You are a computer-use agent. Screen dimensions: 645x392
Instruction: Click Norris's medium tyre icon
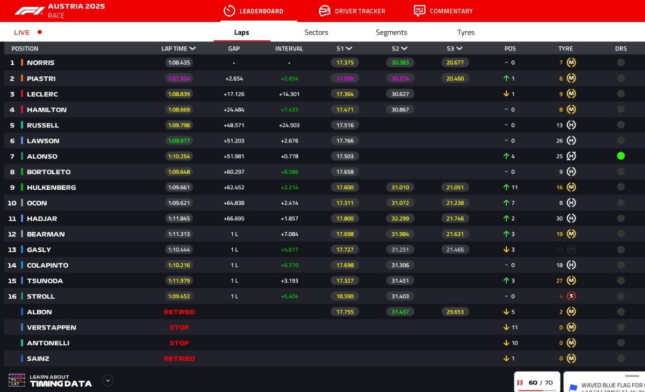pos(571,63)
